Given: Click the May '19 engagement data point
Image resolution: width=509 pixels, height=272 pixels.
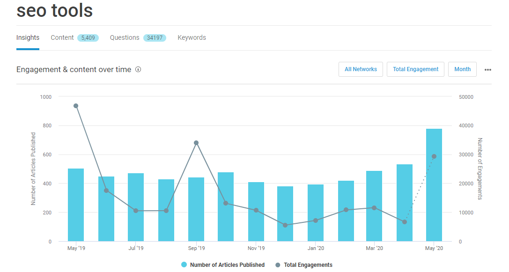Looking at the screenshot, I should tap(76, 106).
